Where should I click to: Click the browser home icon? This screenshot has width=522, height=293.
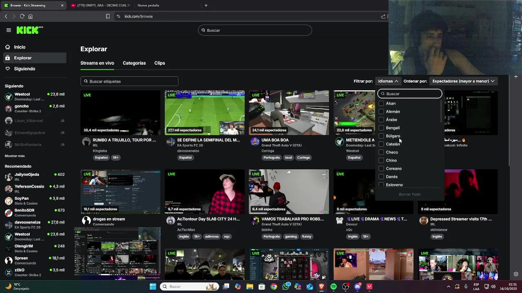[30, 16]
